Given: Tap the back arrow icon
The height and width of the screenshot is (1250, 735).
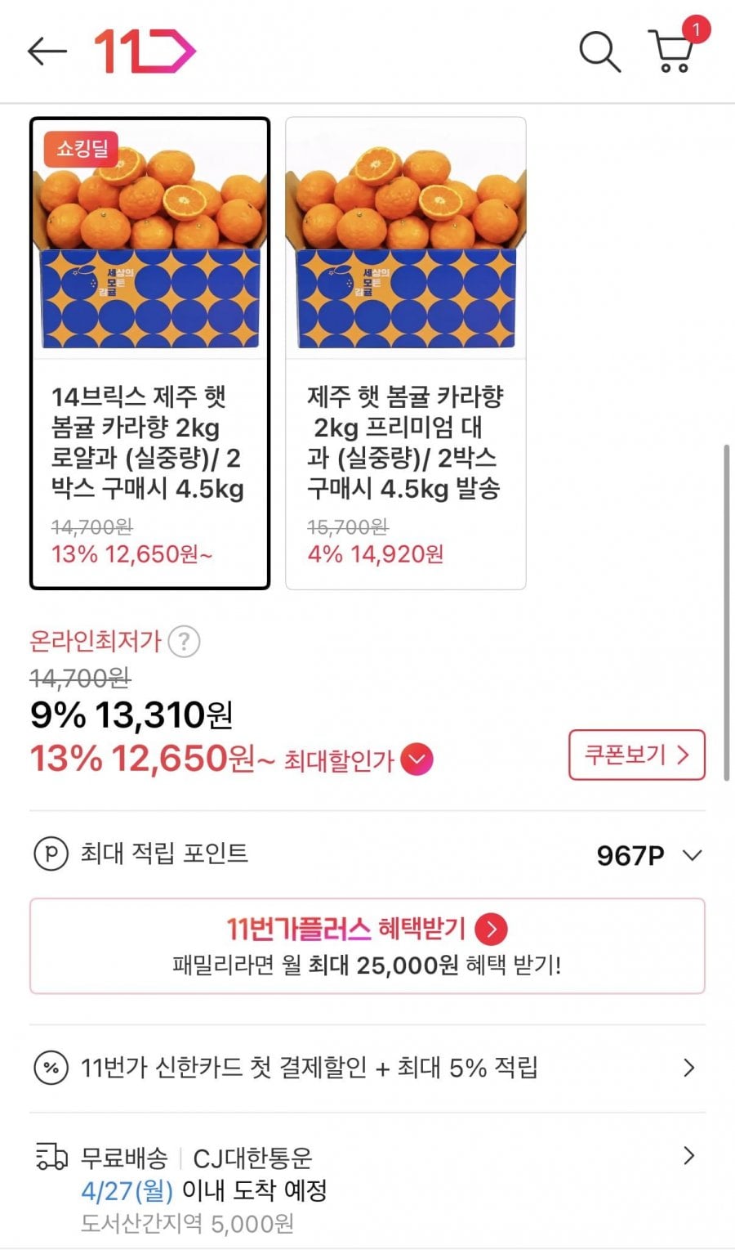Looking at the screenshot, I should 47,51.
